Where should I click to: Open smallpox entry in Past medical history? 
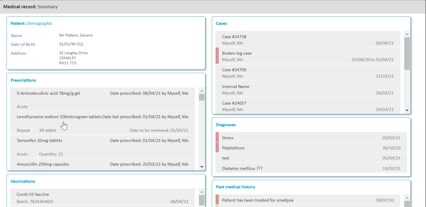tap(258, 200)
